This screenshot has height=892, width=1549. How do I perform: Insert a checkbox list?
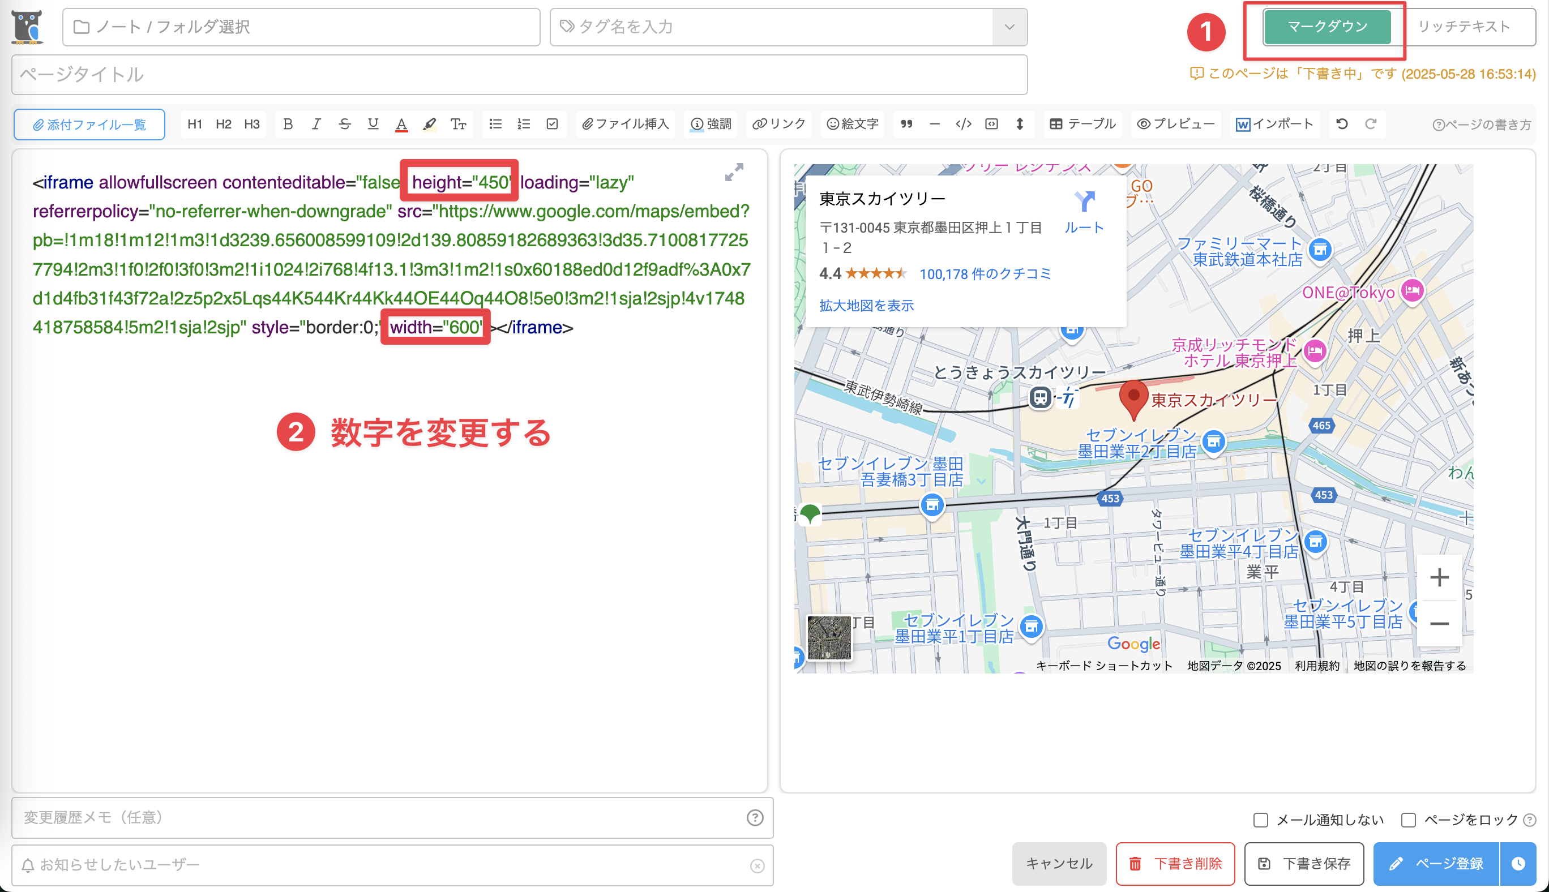coord(552,125)
